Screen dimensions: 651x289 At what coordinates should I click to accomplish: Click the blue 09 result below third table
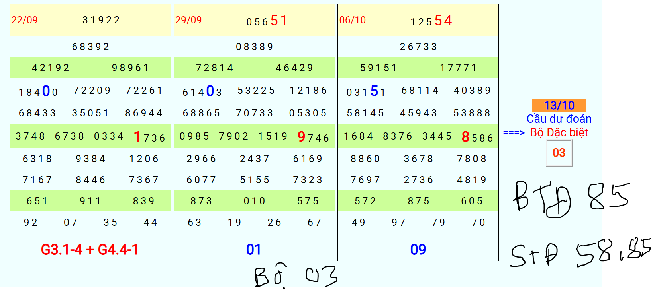(x=418, y=250)
